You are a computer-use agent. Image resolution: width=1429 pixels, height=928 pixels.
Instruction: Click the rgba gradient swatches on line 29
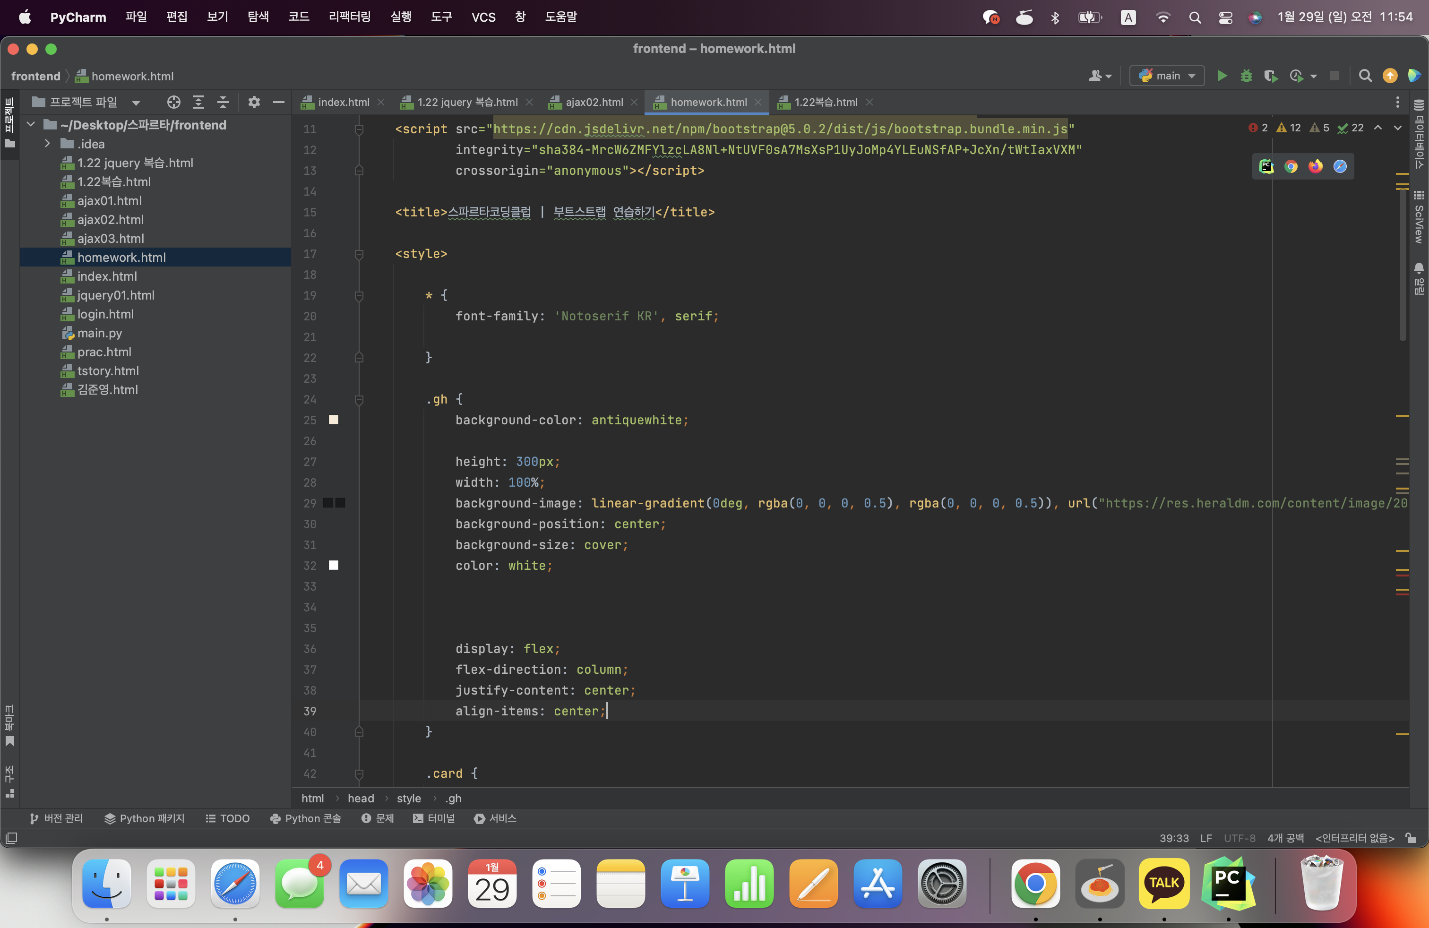click(x=334, y=503)
